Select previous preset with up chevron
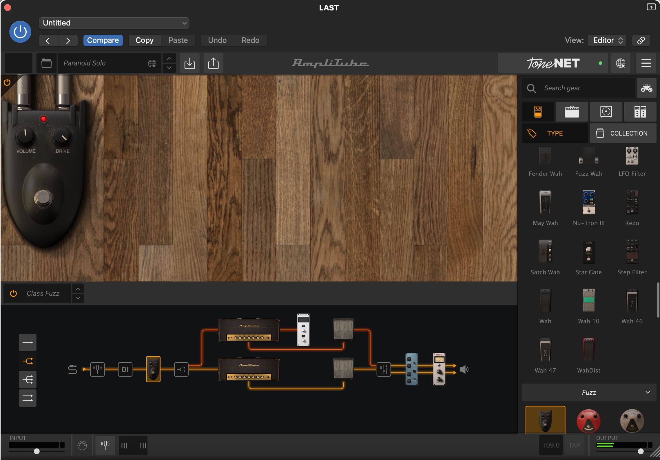 [169, 59]
